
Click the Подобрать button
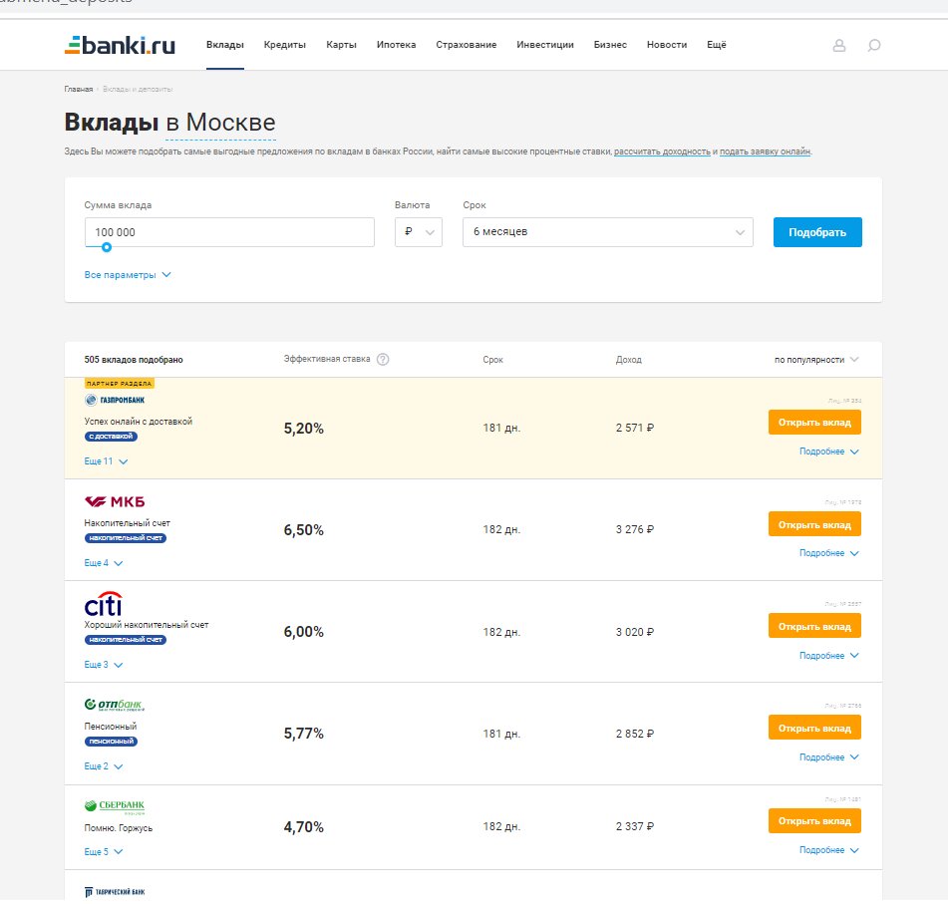(x=817, y=232)
